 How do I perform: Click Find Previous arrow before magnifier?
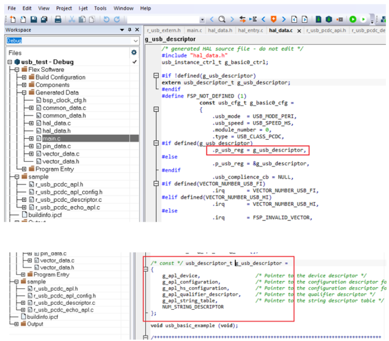tap(212, 19)
